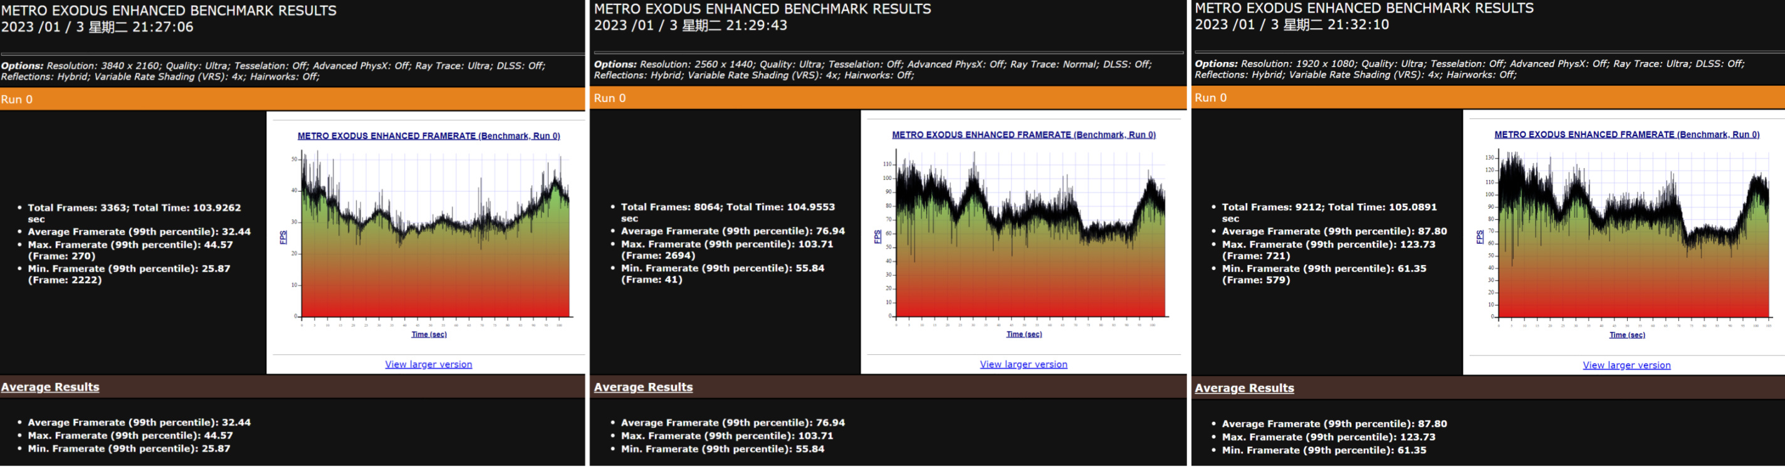
Task: Open View larger version for the 2560 x 1440 chart
Action: point(1023,364)
